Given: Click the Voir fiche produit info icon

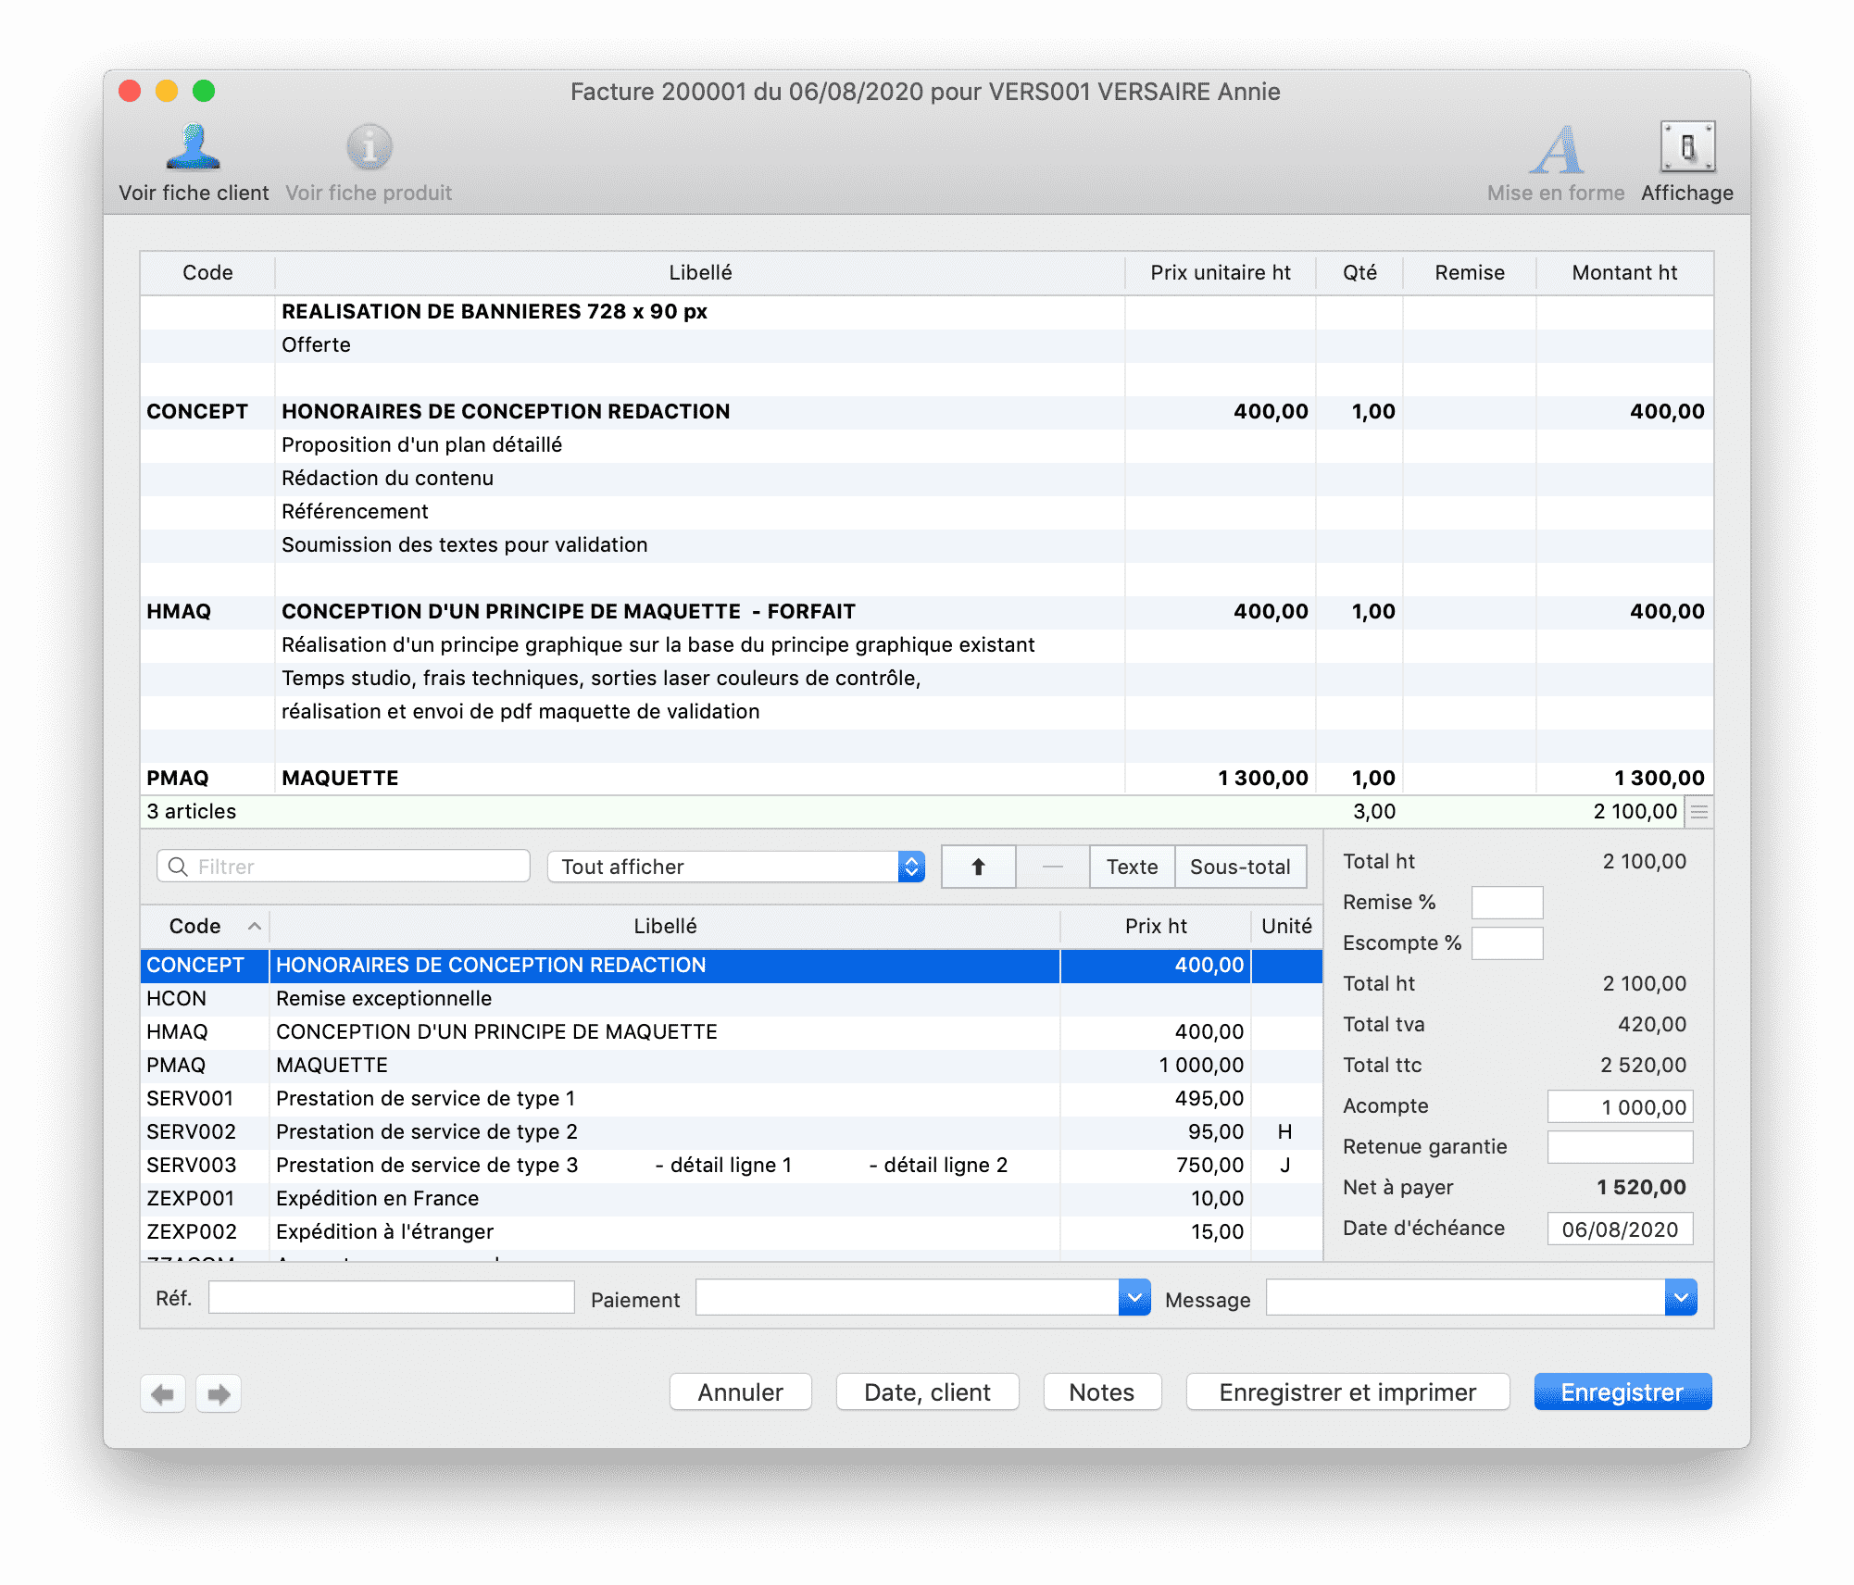Looking at the screenshot, I should [369, 148].
